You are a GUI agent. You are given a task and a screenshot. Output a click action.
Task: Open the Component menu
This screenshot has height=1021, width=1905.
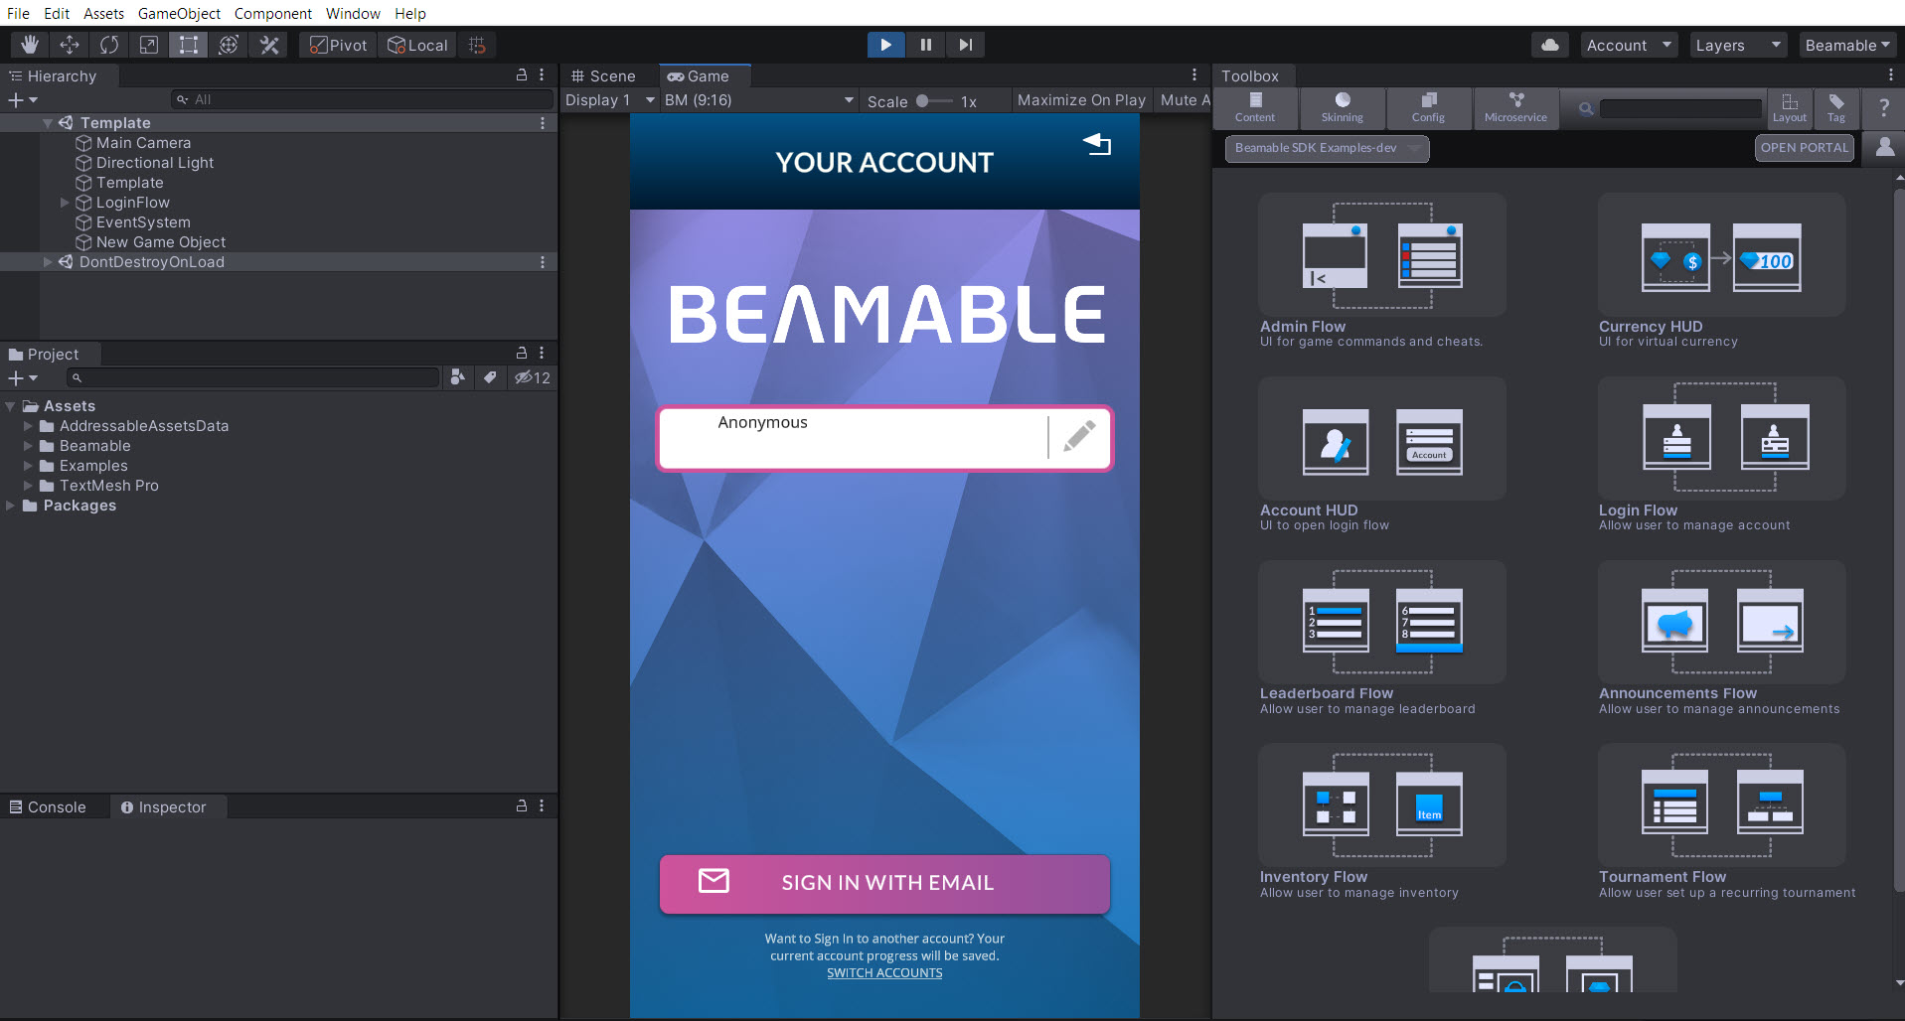click(272, 13)
